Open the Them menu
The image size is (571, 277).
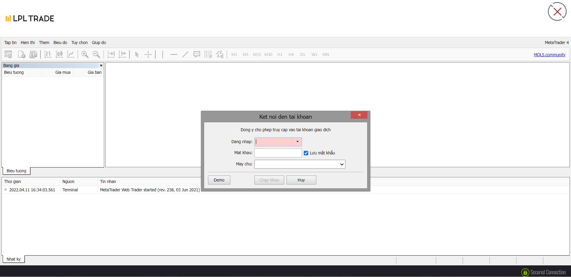click(44, 43)
